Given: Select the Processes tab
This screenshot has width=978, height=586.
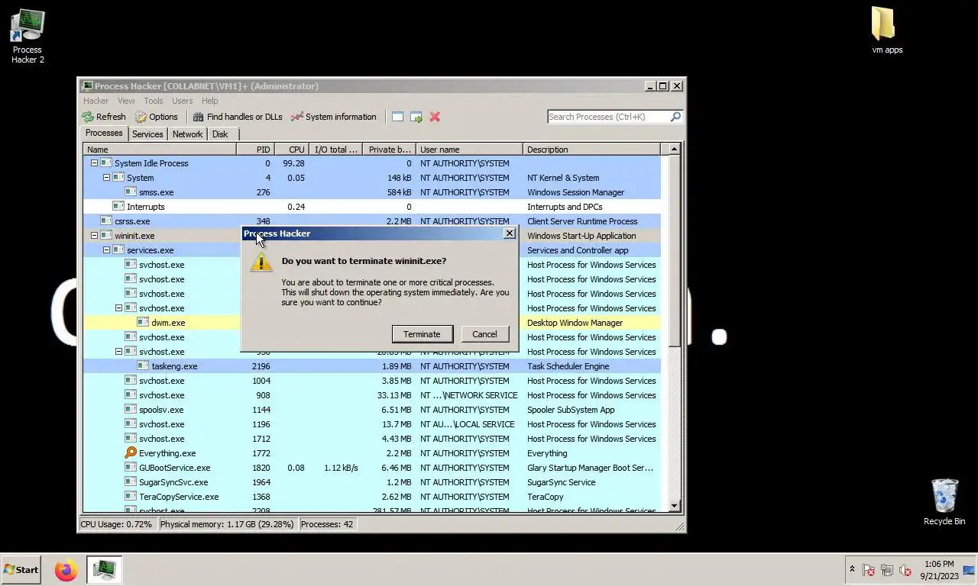Looking at the screenshot, I should [104, 133].
